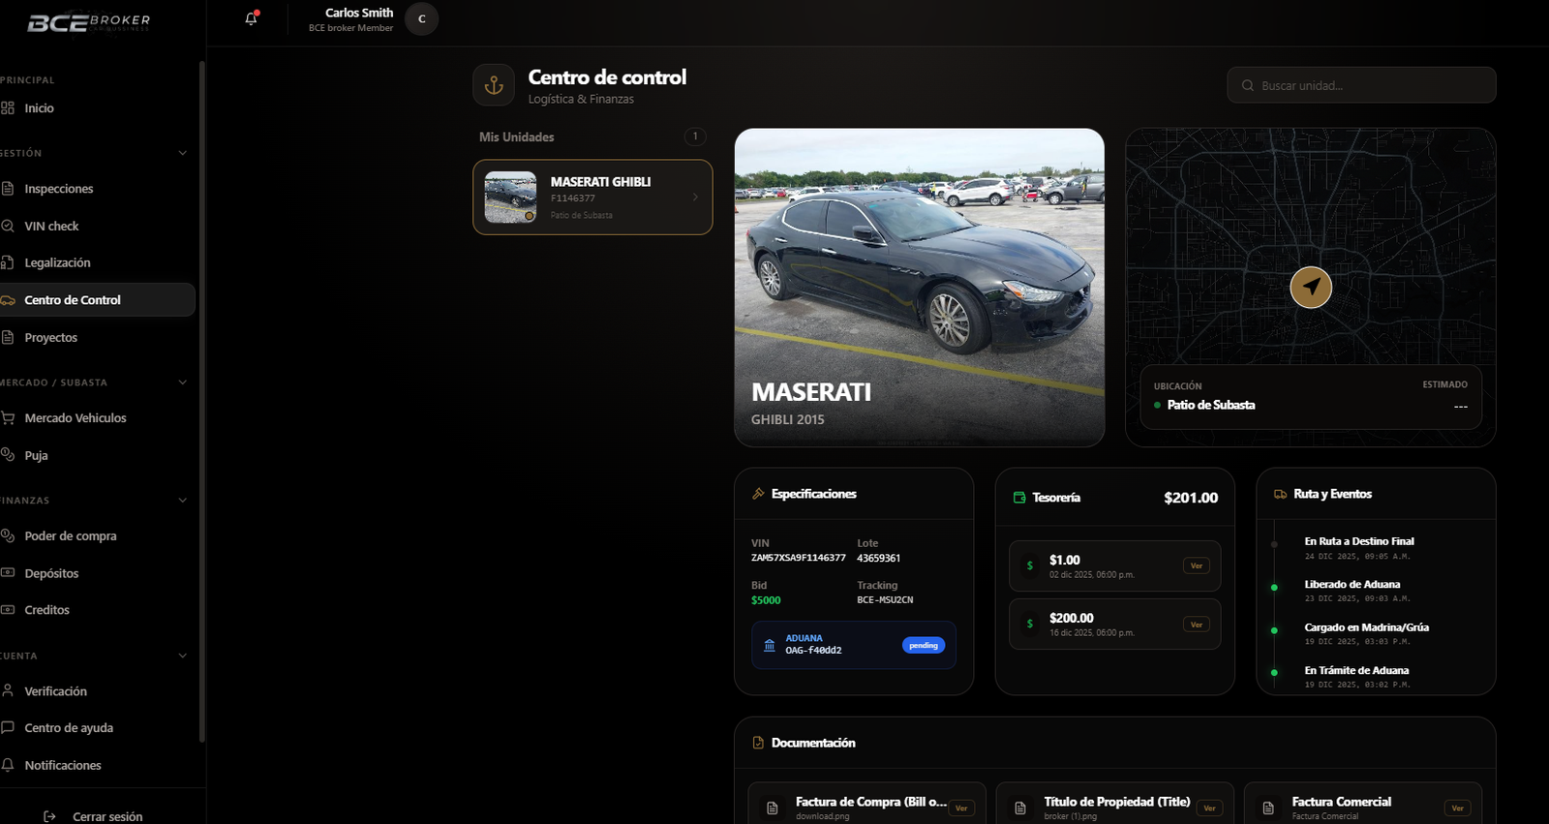Viewport: 1549px width, 824px height.
Task: Click the Maserati Ghibli unit thumbnail
Action: [x=510, y=198]
